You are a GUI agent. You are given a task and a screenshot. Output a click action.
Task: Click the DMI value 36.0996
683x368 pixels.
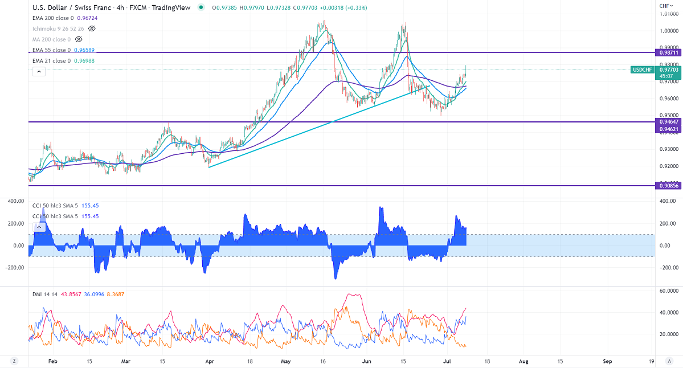[94, 295]
